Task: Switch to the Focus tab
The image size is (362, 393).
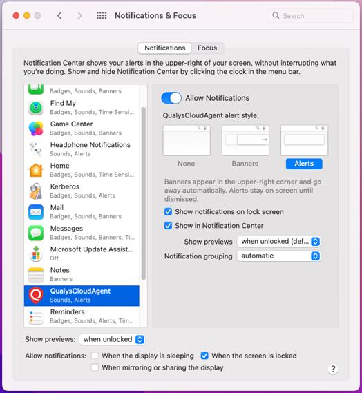Action: coord(207,48)
